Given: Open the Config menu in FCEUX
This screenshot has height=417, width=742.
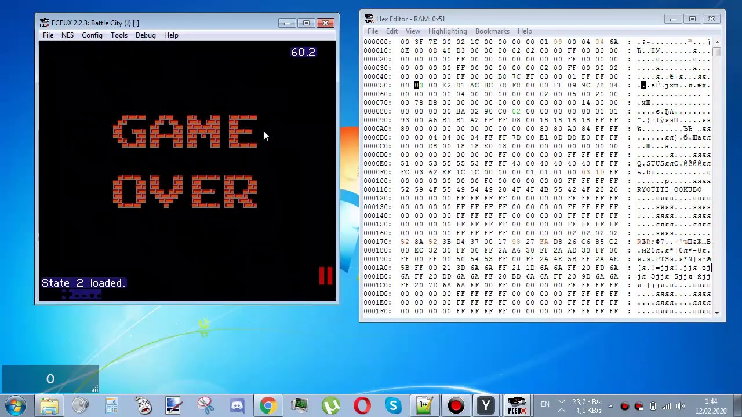Looking at the screenshot, I should point(92,35).
